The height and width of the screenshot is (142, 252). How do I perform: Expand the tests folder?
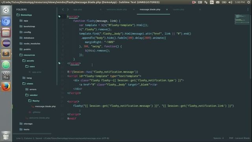[x=24, y=129]
